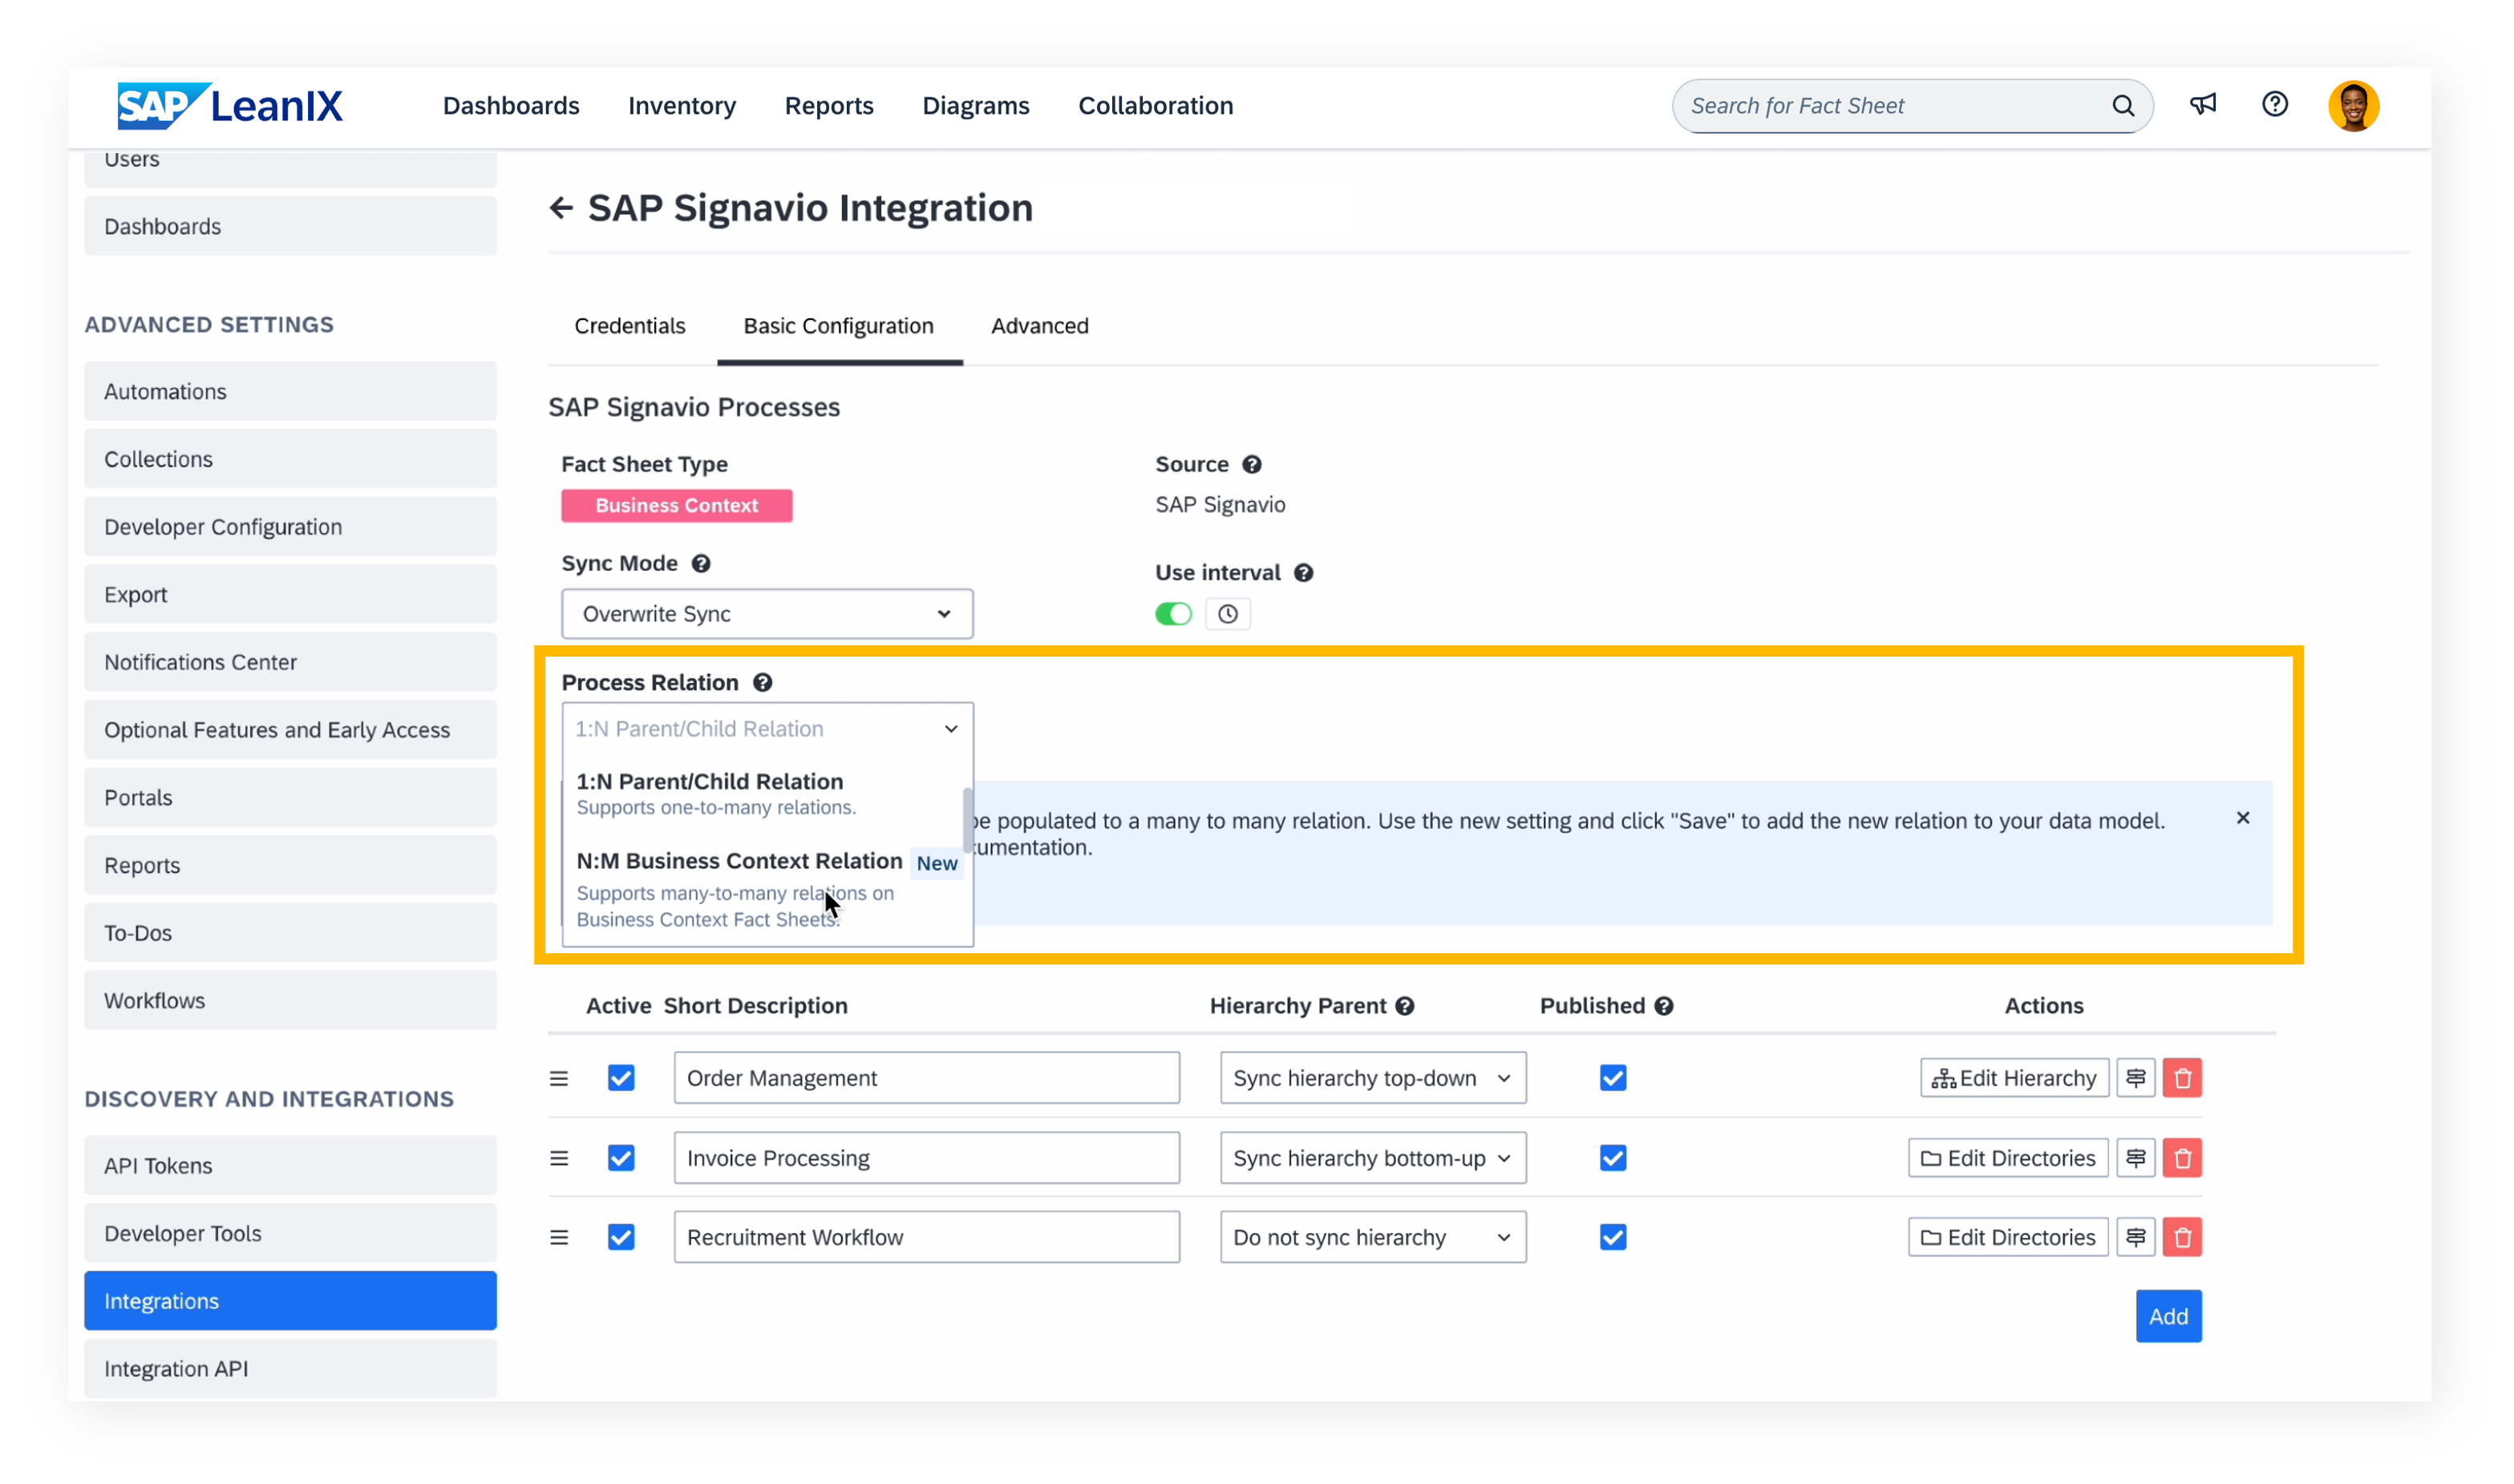Uncheck Active for Order Management
This screenshot has width=2514, height=1484.
pos(621,1078)
